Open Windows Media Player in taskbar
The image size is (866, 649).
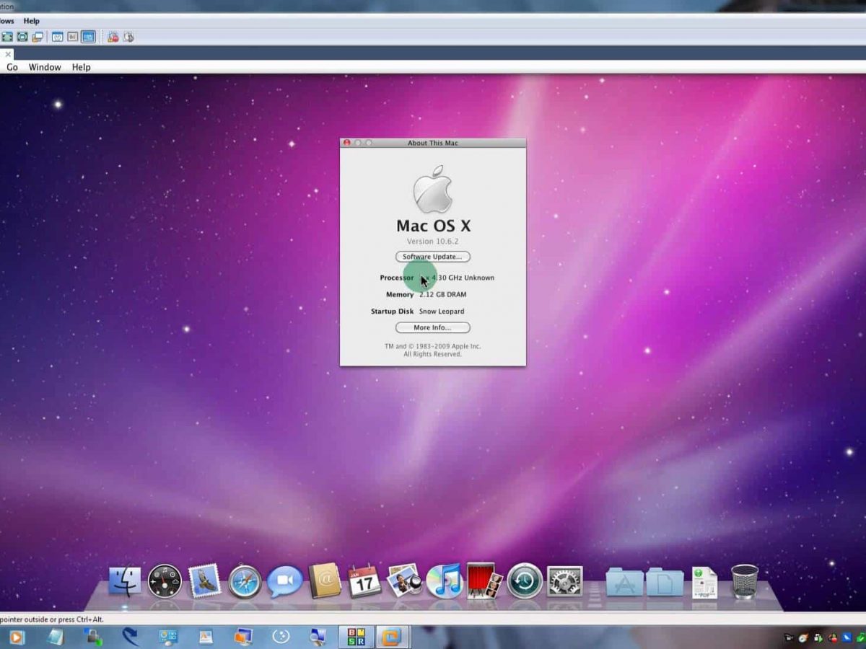16,637
